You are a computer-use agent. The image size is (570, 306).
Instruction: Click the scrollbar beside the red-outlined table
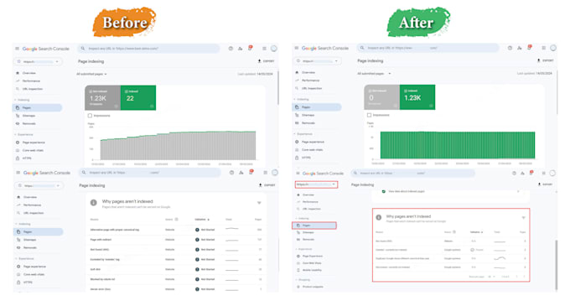(556, 265)
